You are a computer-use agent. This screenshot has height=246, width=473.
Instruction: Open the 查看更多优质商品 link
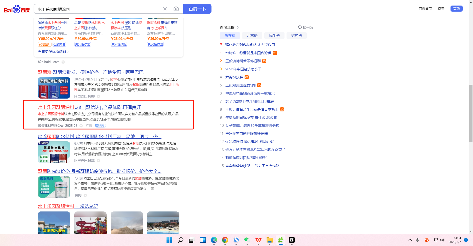pos(53,51)
